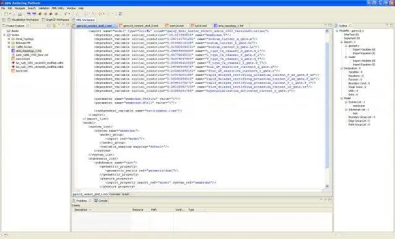Click the New file toolbar icon
The height and width of the screenshot is (239, 395).
[x=6, y=14]
